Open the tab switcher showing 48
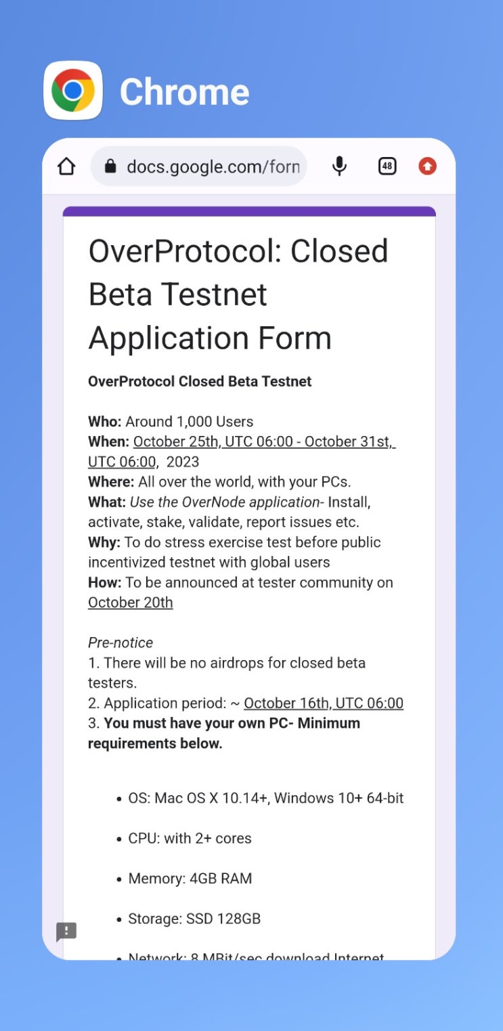Image resolution: width=503 pixels, height=1031 pixels. pos(387,166)
